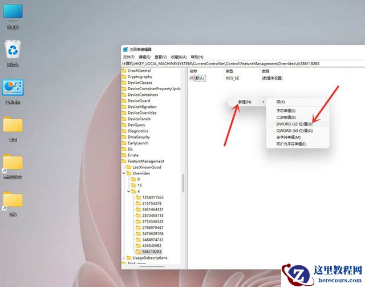The image size is (365, 287).
Task: Select the 2570495115 key
Action: click(153, 216)
